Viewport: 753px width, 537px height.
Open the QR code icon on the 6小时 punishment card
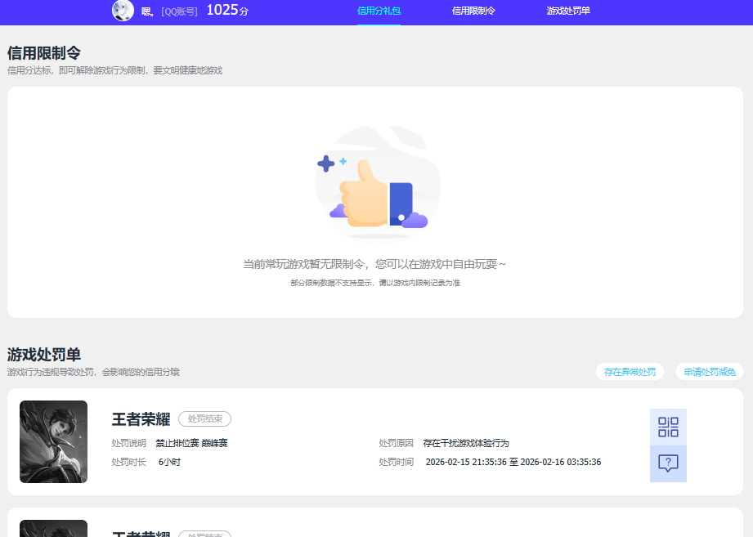(x=668, y=427)
